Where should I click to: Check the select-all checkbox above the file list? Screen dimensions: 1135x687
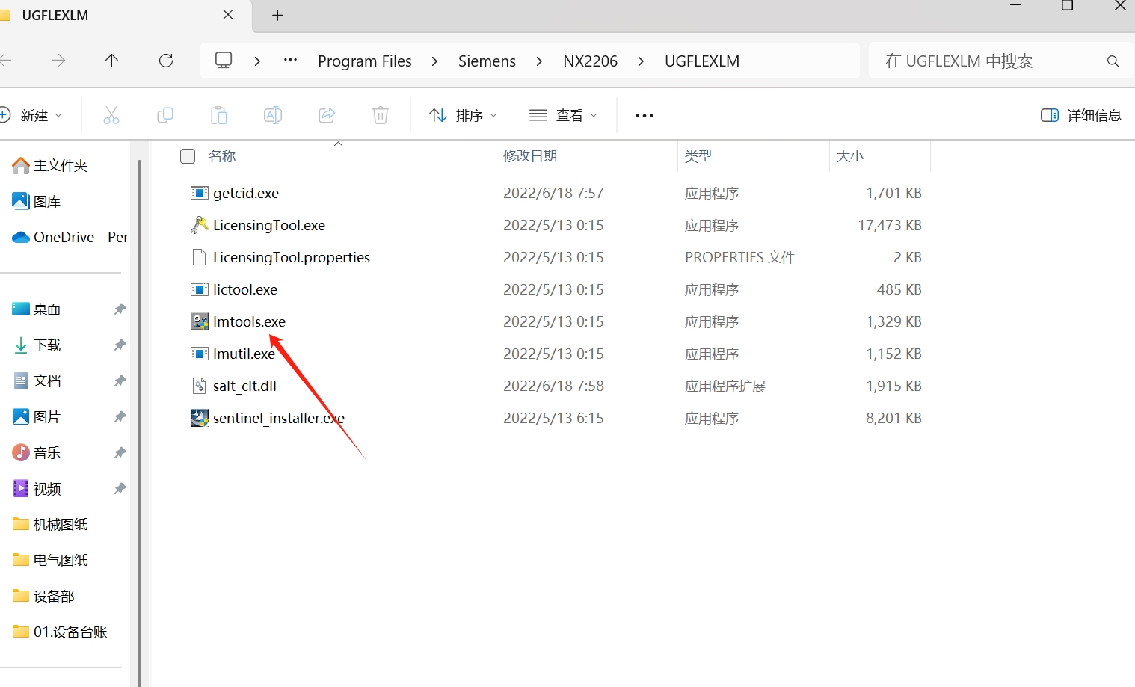[187, 155]
